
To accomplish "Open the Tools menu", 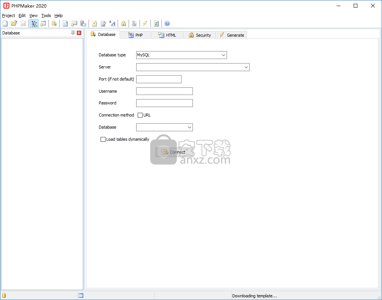I will pos(46,16).
